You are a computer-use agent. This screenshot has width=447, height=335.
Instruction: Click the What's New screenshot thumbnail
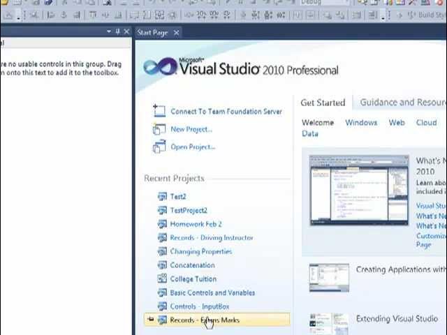359,190
